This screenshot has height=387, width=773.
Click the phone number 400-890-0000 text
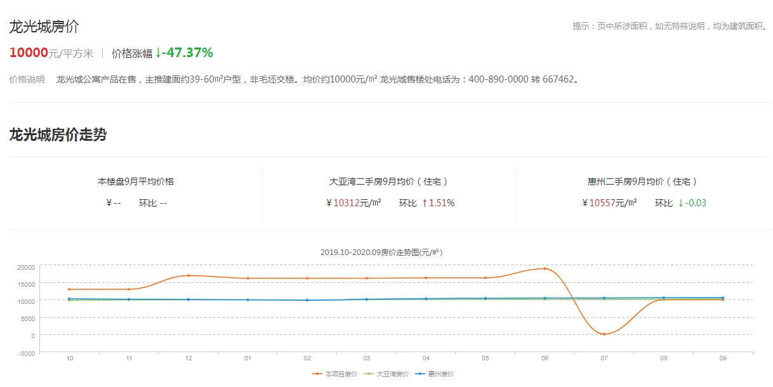click(x=498, y=80)
